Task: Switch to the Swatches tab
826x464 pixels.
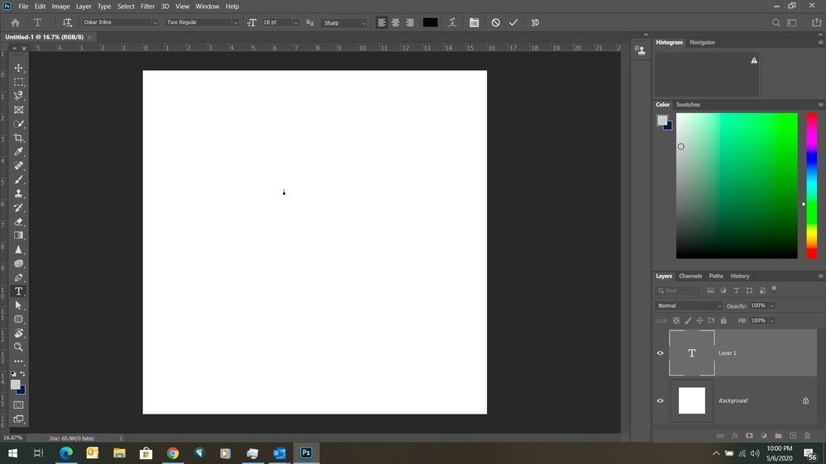Action: point(688,105)
